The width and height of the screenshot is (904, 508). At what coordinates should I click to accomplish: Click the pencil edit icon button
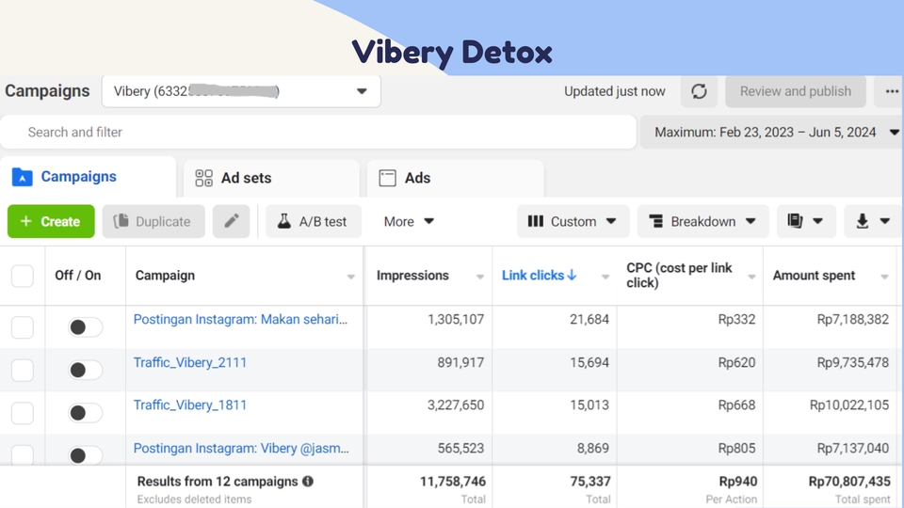pyautogui.click(x=232, y=221)
